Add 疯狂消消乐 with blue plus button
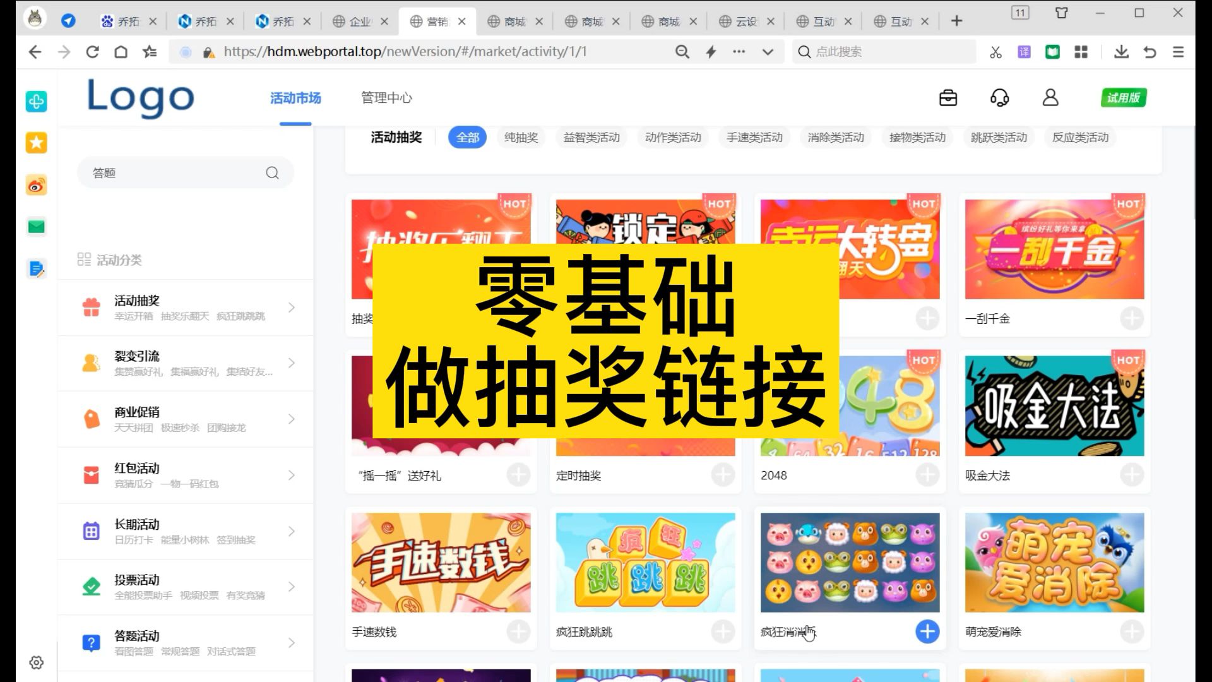 tap(927, 631)
